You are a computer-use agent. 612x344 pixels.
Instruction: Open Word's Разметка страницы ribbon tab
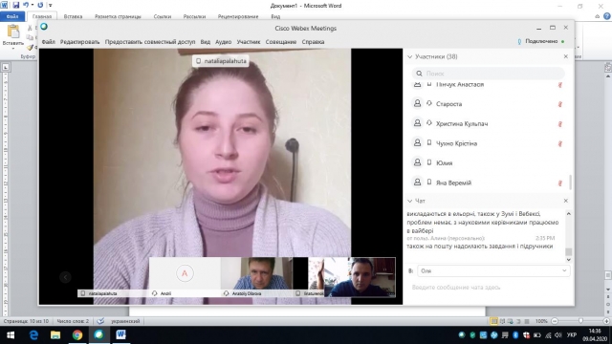118,16
